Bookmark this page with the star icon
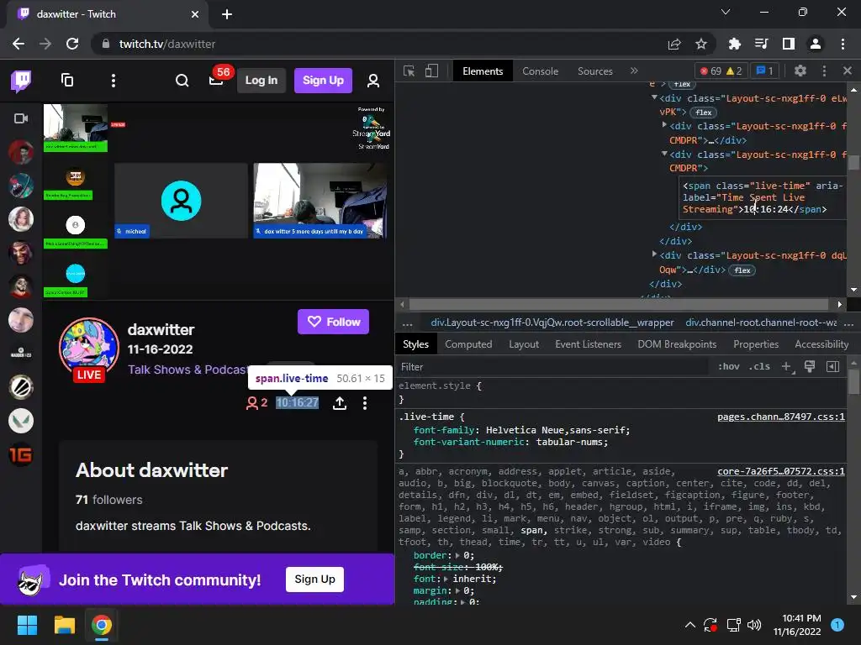861x645 pixels. [x=701, y=44]
